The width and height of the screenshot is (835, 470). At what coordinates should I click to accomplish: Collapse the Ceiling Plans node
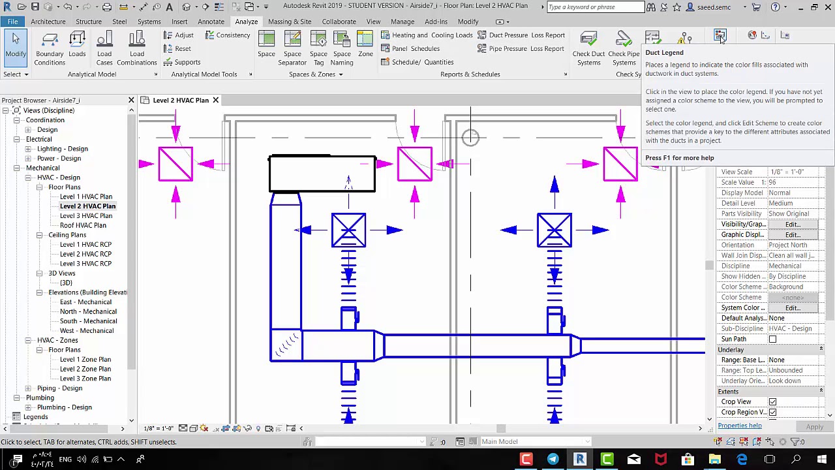40,235
